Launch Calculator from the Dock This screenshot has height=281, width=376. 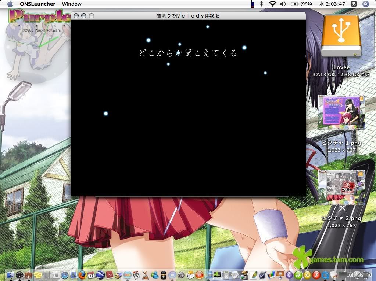(47, 275)
